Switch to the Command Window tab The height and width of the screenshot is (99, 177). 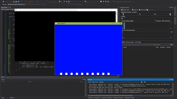[x=118, y=98]
